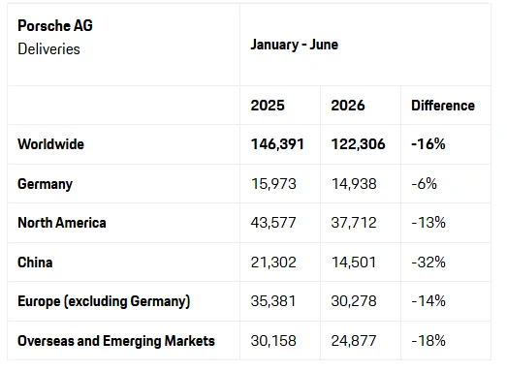Viewport: 507px width, 371px height.
Task: Select Germany's 2025 value 15,973
Action: pyautogui.click(x=273, y=184)
